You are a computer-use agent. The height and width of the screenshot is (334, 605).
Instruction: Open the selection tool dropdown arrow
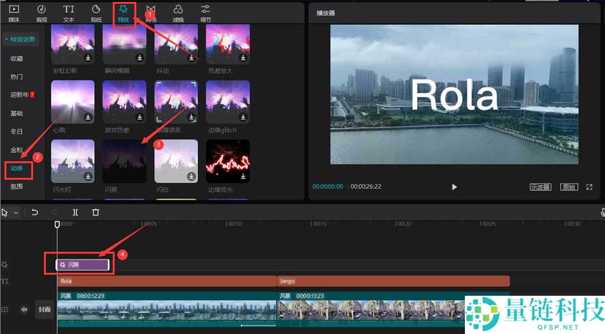(x=17, y=212)
